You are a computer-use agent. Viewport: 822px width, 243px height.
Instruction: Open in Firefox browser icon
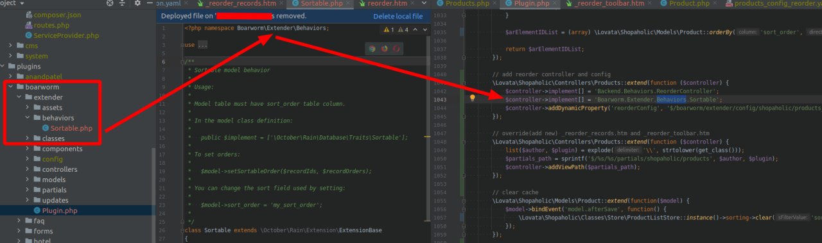[x=385, y=48]
